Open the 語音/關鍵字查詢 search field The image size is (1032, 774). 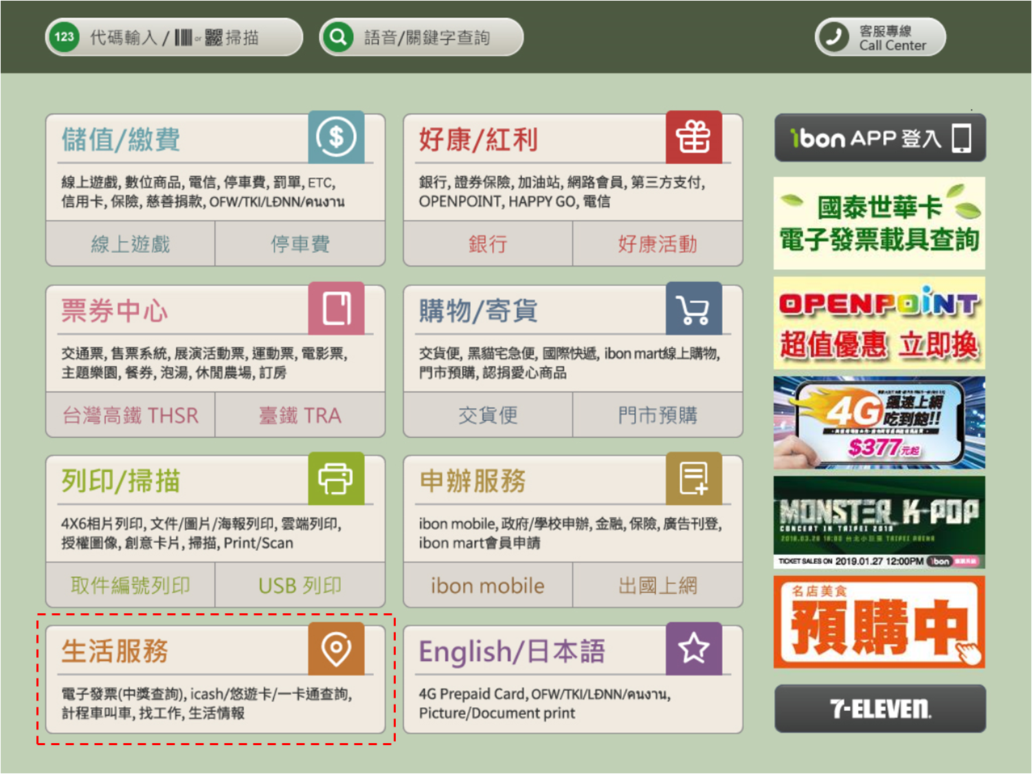pos(421,37)
